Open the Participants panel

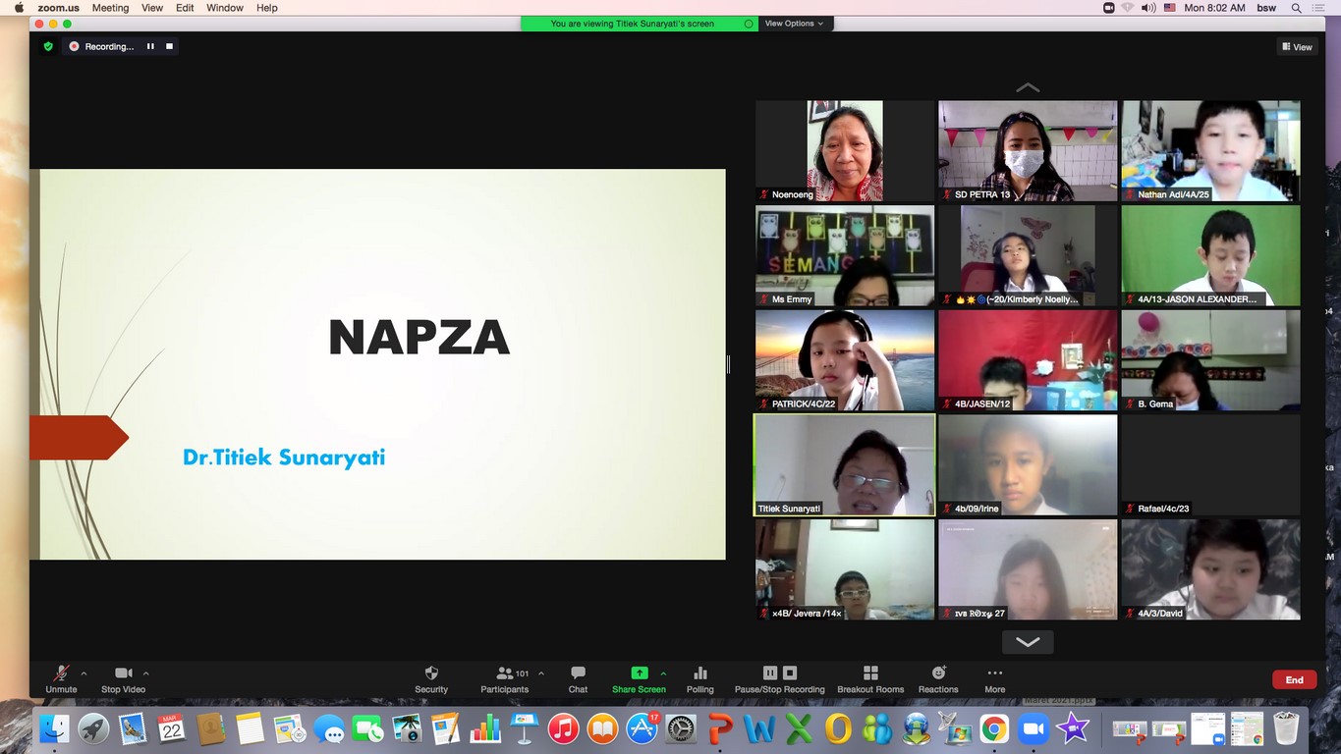[x=505, y=673]
